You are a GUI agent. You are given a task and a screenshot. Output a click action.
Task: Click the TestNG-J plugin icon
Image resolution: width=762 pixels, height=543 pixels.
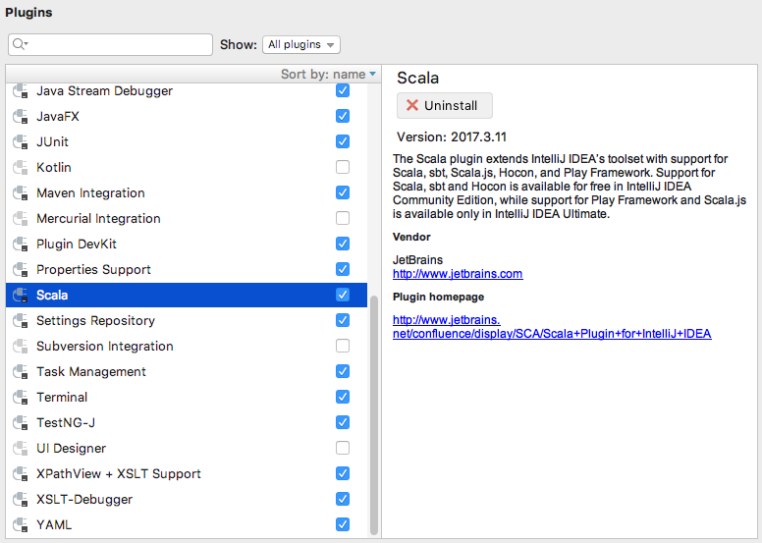(x=21, y=422)
